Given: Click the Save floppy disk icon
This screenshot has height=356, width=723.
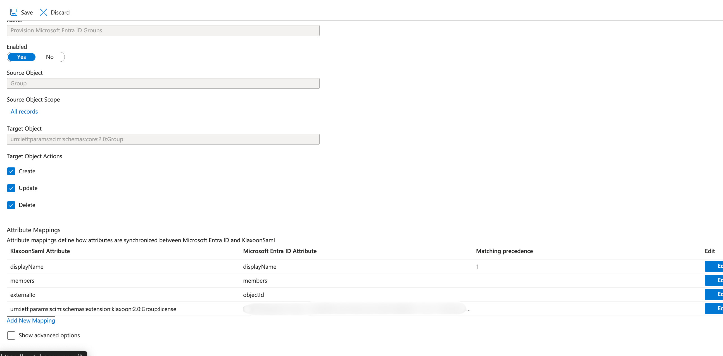Looking at the screenshot, I should click(14, 12).
